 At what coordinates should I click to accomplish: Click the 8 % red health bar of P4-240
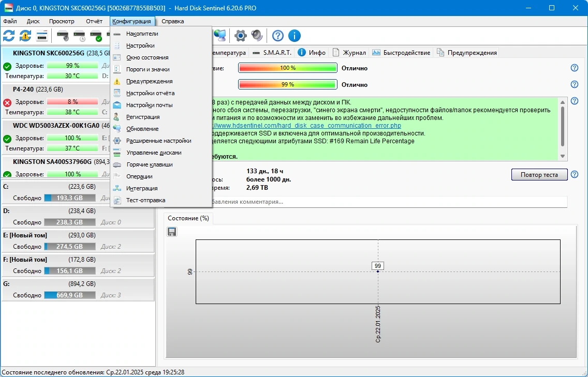point(73,101)
